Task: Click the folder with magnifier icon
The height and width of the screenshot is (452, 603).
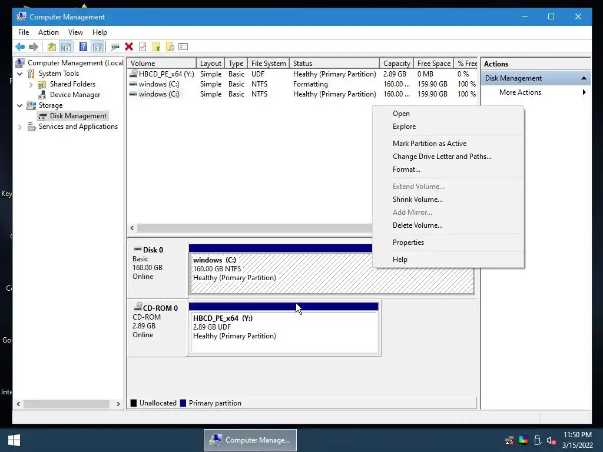Action: tap(170, 47)
